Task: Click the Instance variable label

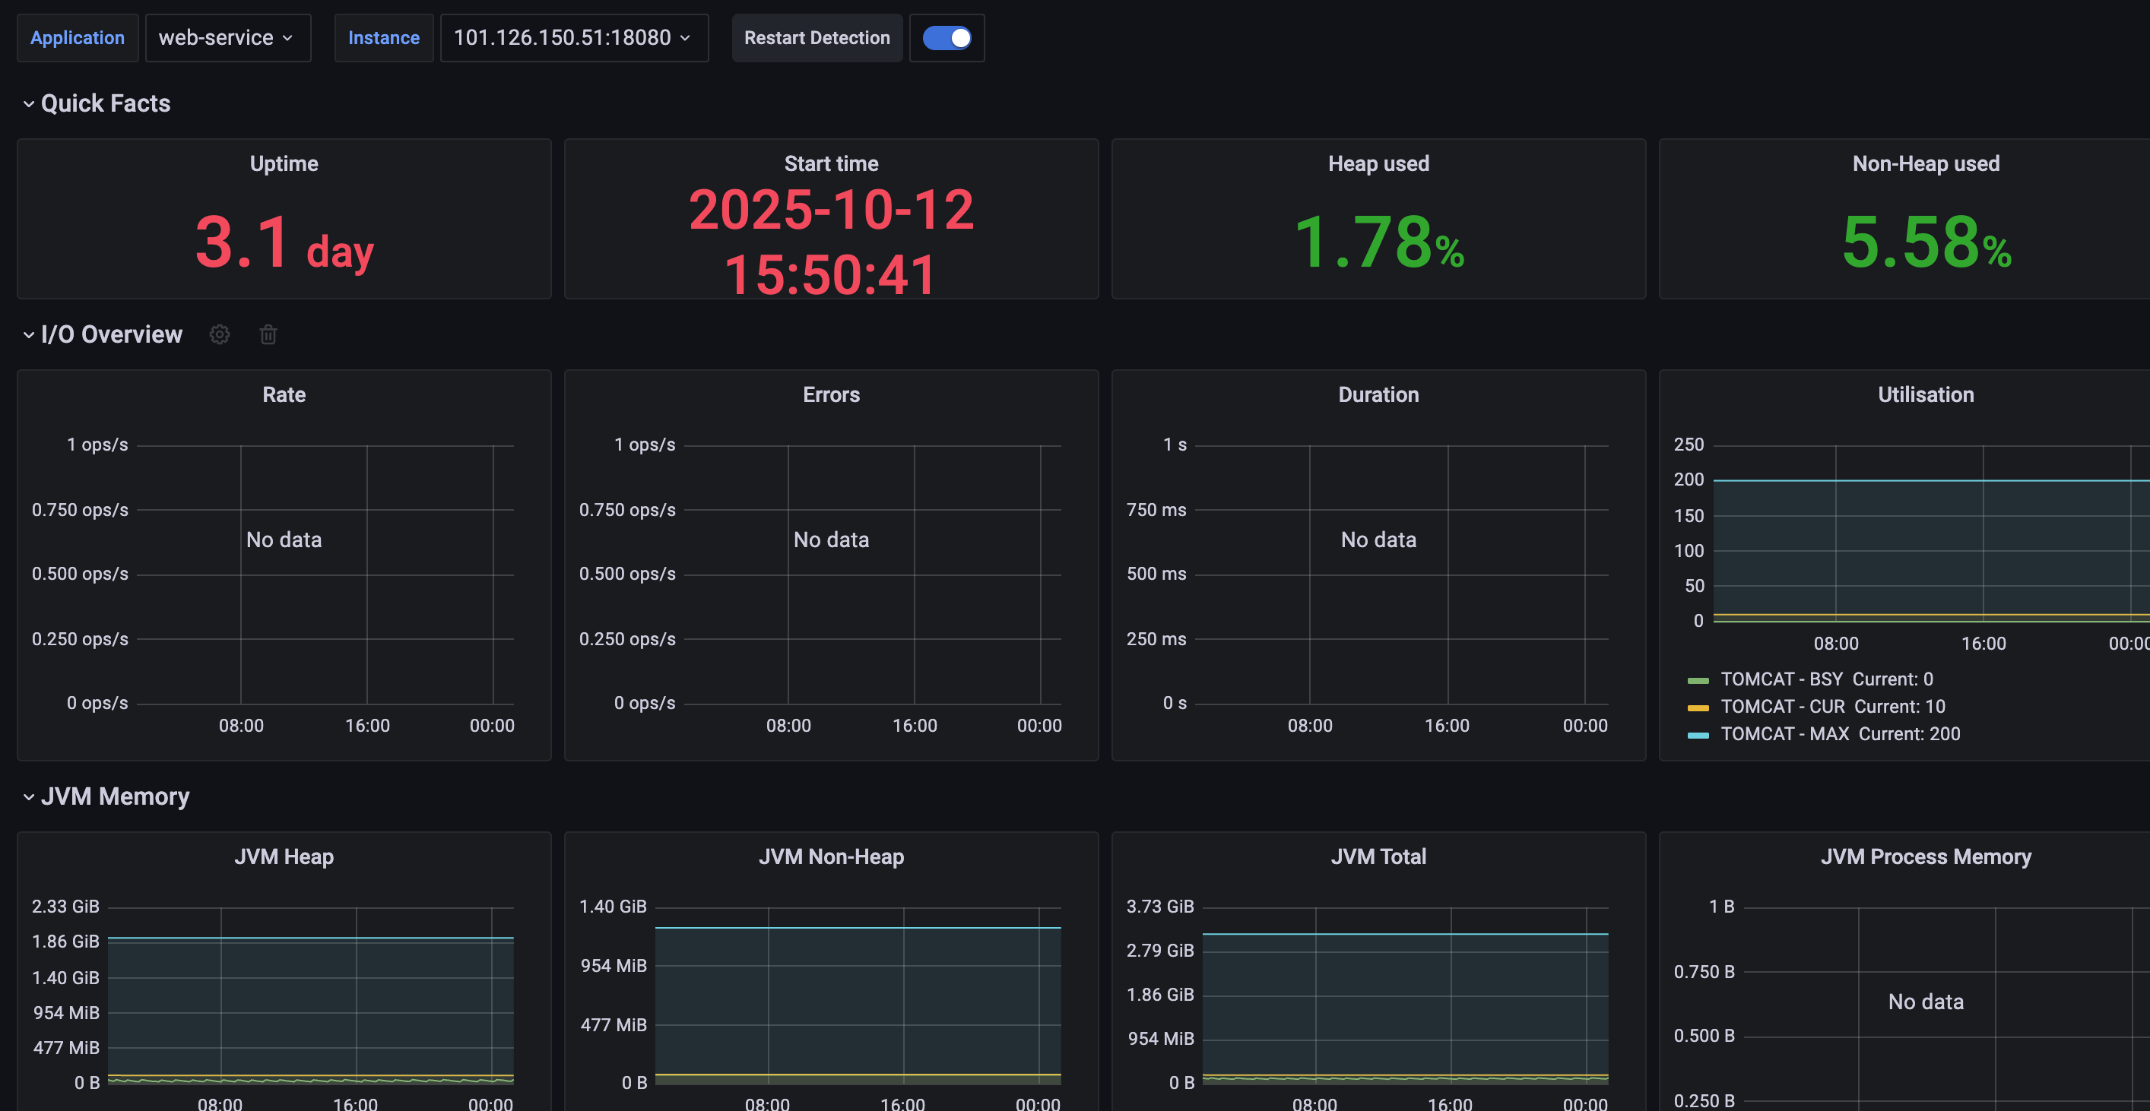Action: point(383,37)
